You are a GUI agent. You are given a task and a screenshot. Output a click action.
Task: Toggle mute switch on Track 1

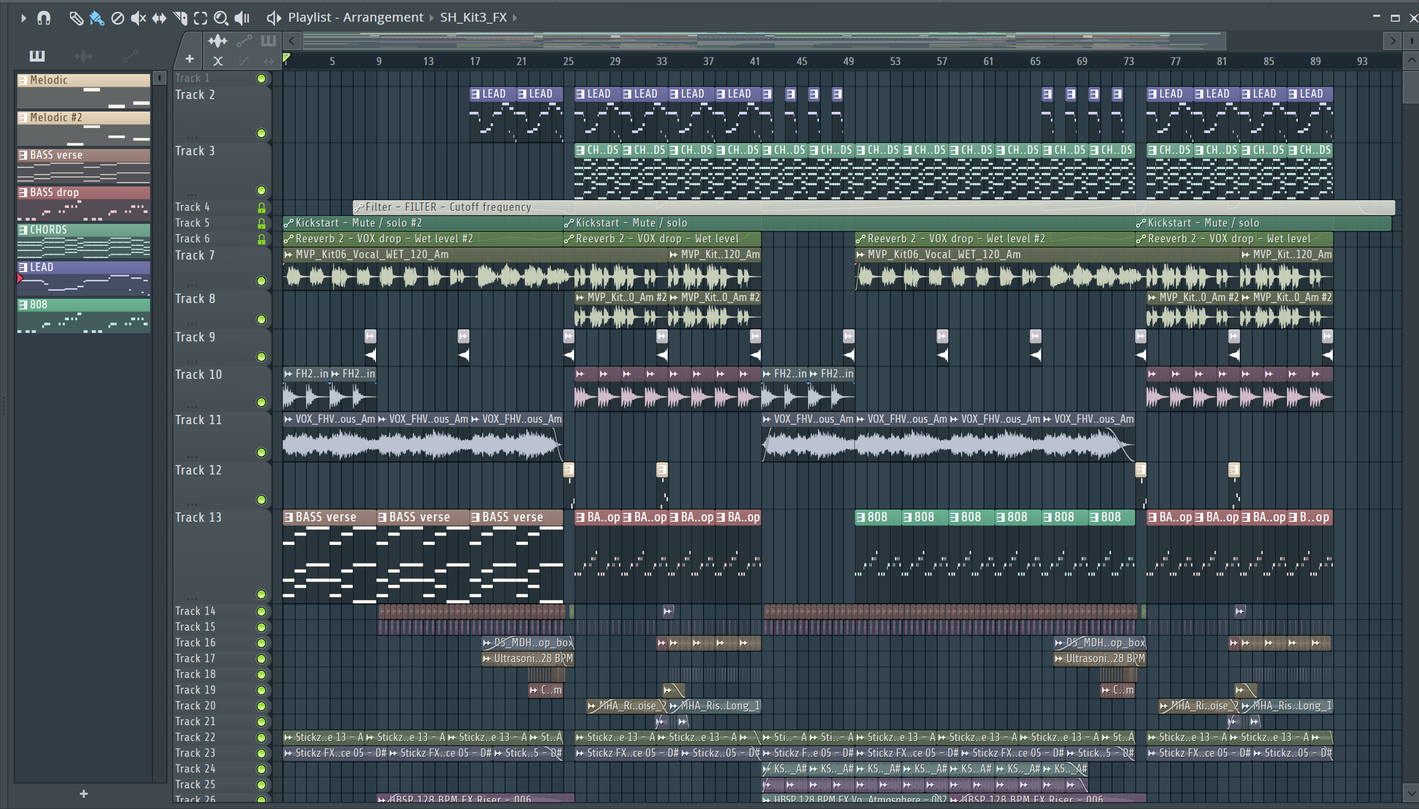pyautogui.click(x=261, y=78)
